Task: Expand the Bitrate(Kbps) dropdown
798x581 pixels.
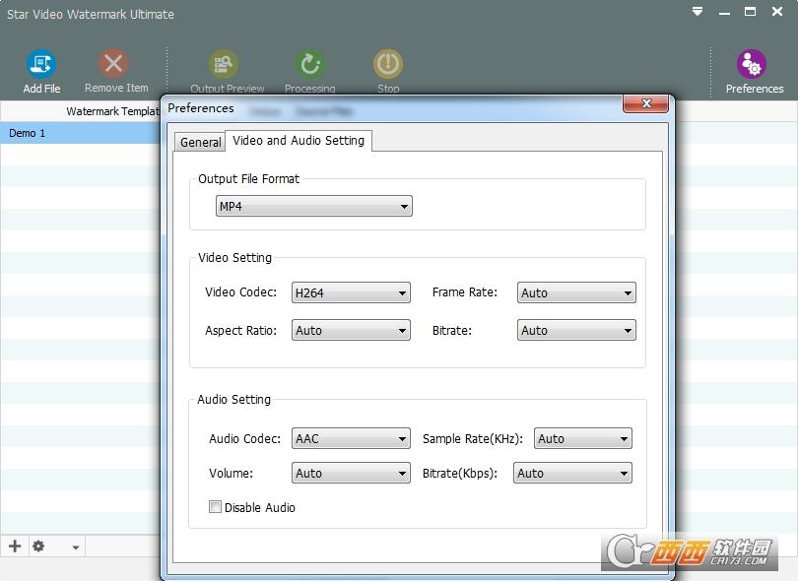Action: (x=572, y=473)
